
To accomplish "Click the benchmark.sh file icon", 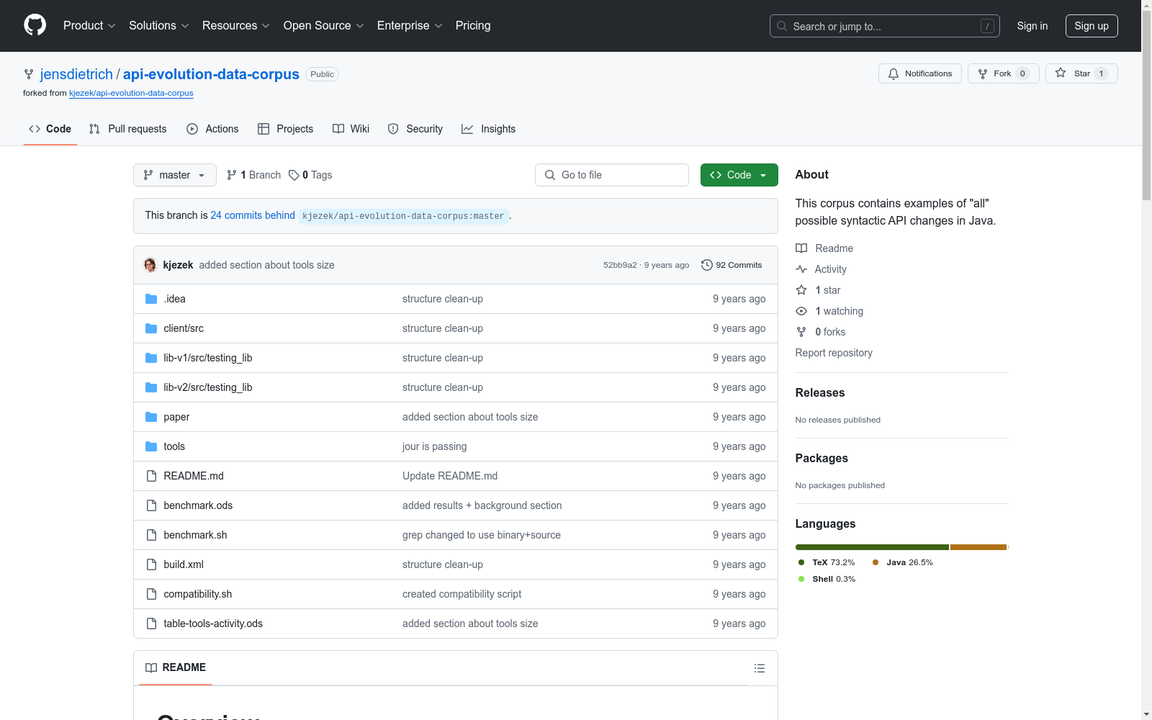I will [151, 535].
